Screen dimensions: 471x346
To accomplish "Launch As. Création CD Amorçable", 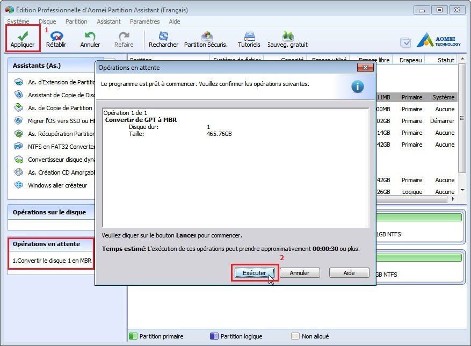I will pyautogui.click(x=55, y=172).
